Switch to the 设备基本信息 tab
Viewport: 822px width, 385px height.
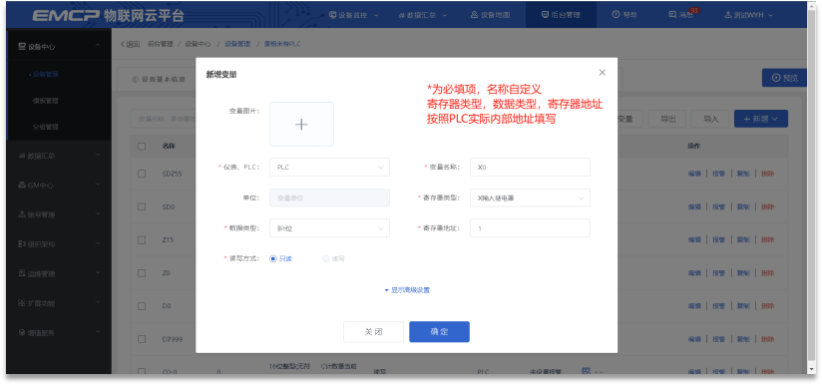click(x=159, y=79)
